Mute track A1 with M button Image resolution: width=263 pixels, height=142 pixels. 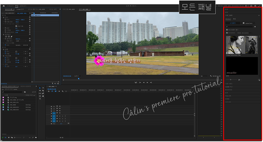click(x=60, y=116)
